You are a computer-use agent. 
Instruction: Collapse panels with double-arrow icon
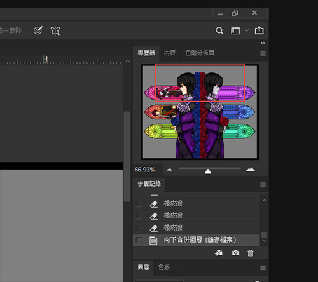263,43
